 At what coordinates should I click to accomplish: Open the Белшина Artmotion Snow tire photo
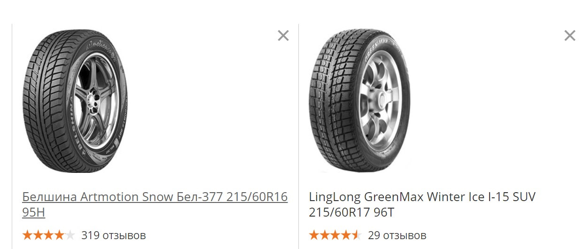pos(75,102)
